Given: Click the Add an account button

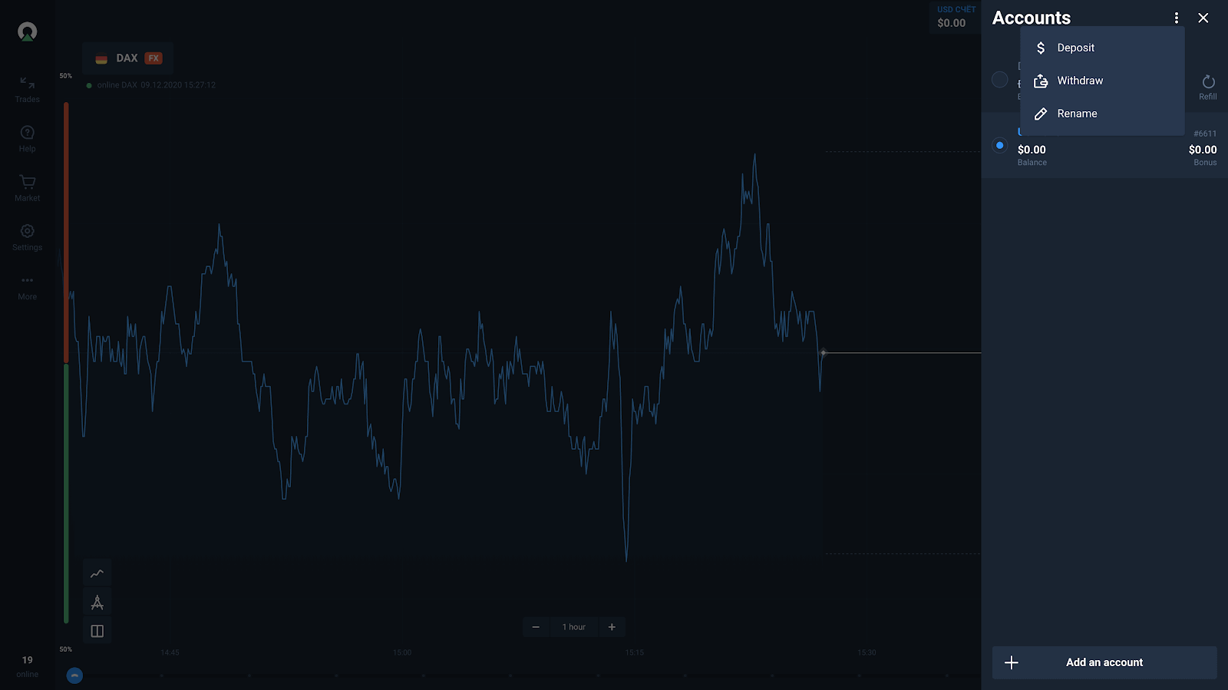Looking at the screenshot, I should 1104,662.
